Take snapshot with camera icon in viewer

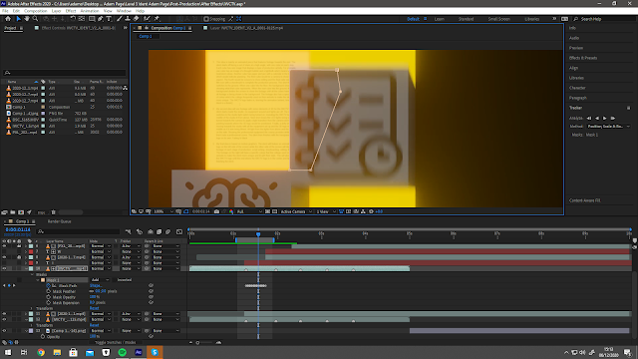216,211
